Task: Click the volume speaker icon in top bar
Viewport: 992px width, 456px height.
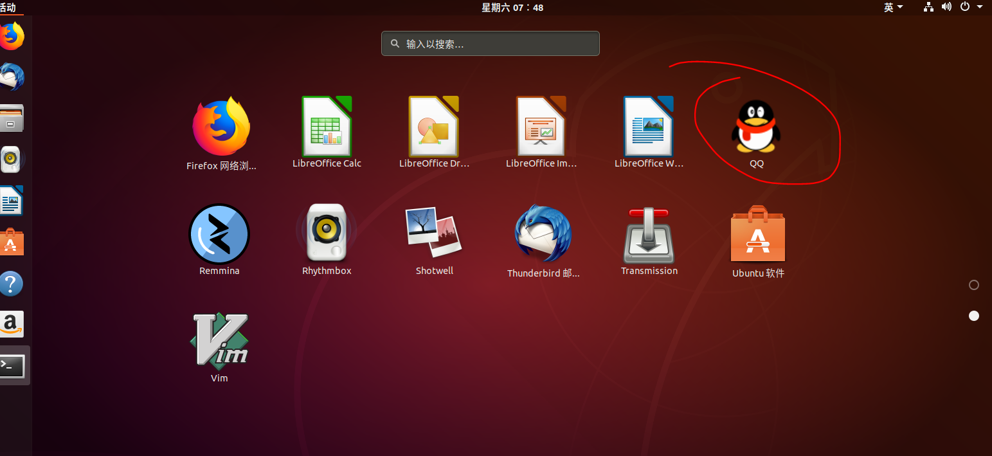Action: tap(946, 7)
